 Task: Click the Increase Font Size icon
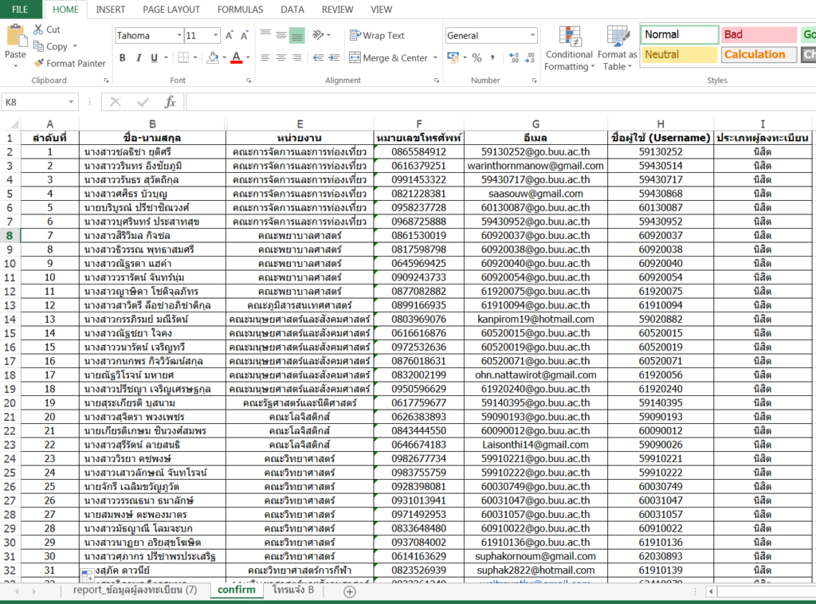pyautogui.click(x=229, y=36)
